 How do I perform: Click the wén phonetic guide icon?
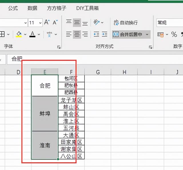[49, 34]
